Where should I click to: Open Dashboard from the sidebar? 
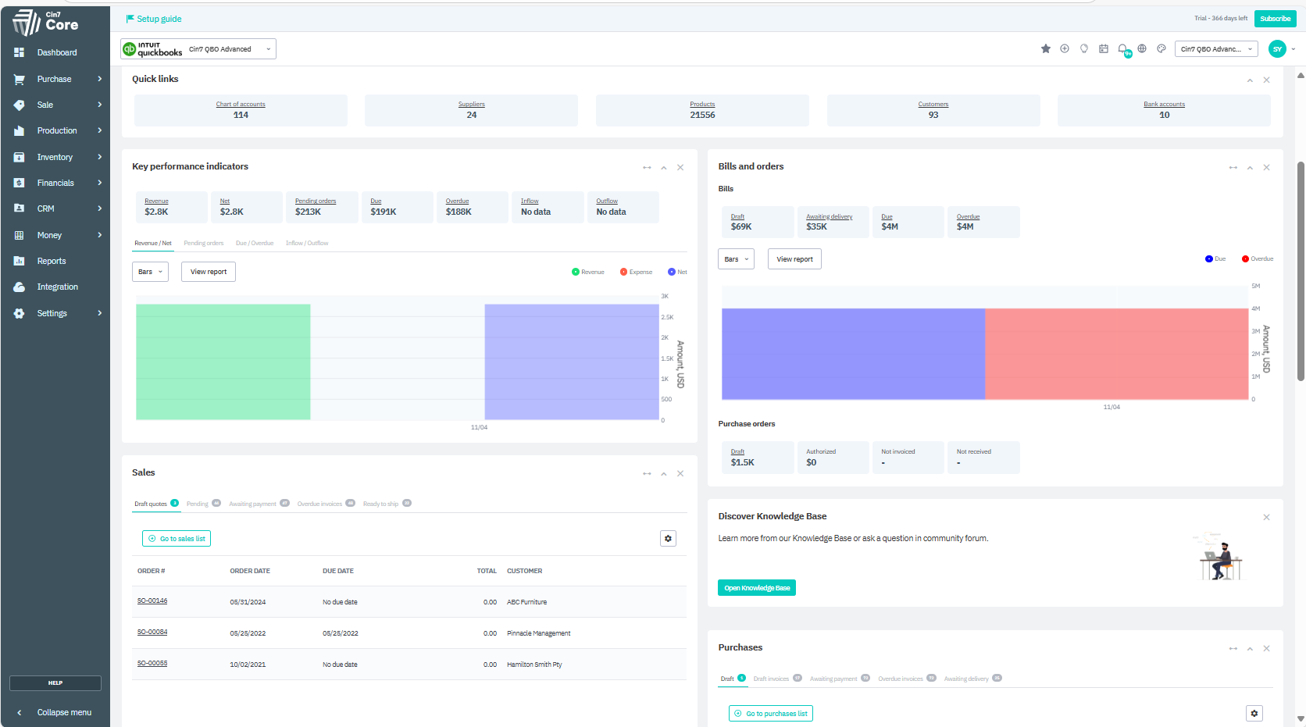(56, 52)
